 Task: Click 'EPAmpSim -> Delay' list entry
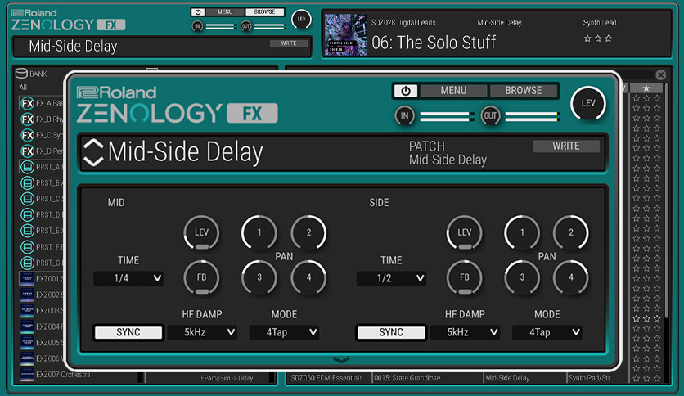227,378
